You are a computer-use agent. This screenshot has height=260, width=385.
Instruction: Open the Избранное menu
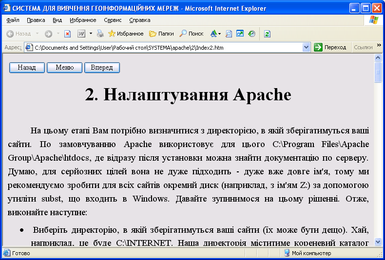coord(83,20)
